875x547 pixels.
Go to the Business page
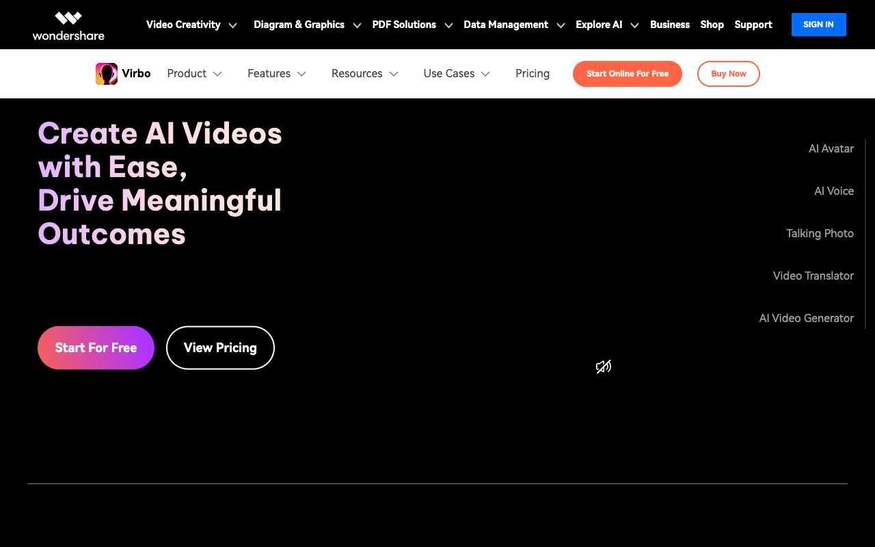click(670, 25)
